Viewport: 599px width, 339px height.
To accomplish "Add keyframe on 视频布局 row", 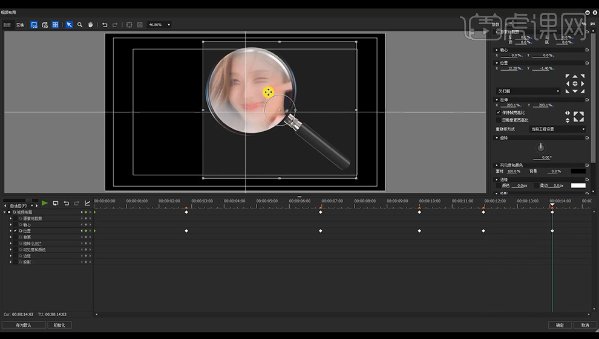I will [x=86, y=212].
